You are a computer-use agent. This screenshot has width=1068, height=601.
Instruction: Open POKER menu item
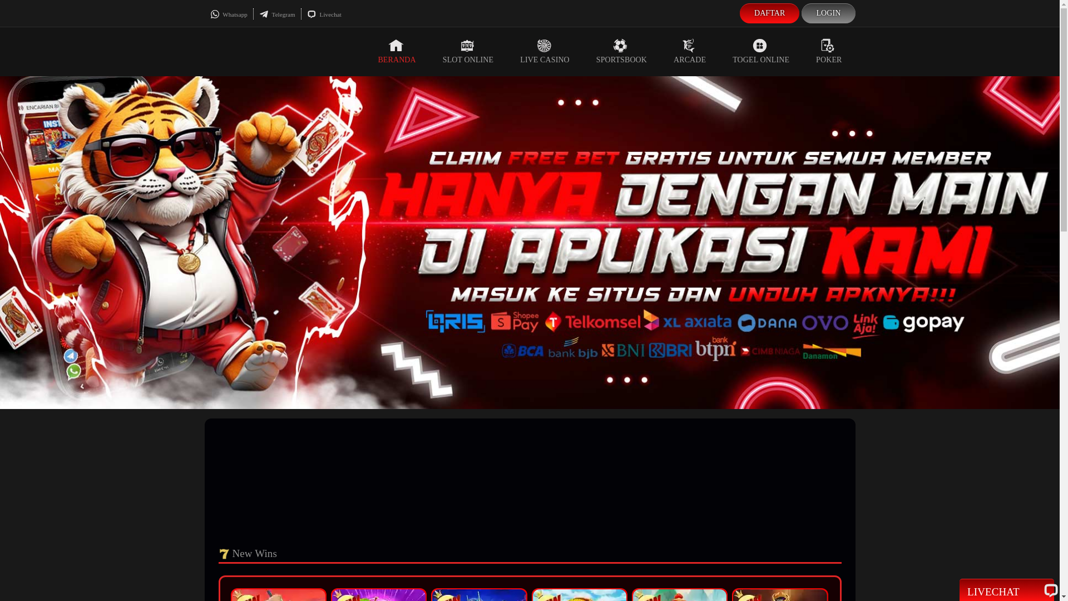(x=829, y=52)
